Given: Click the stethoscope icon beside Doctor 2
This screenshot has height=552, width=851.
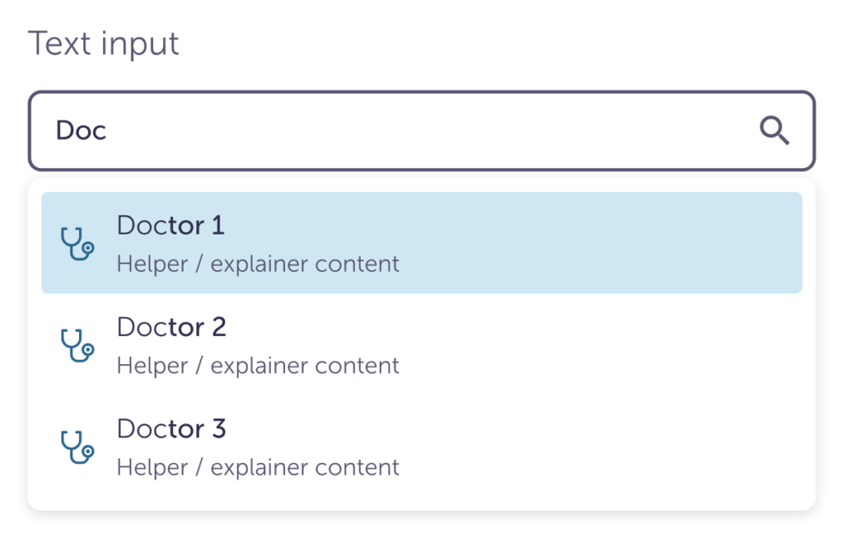Looking at the screenshot, I should [77, 345].
